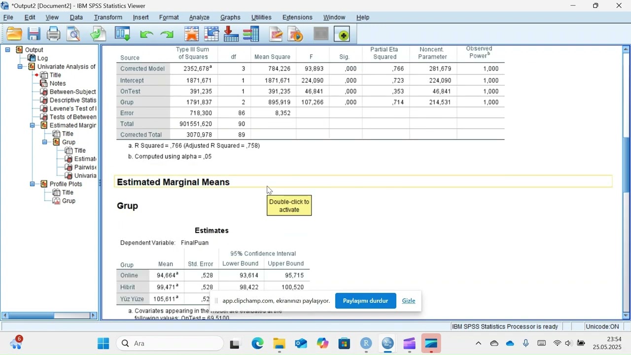Viewport: 631px width, 355px height.
Task: Collapse the Output root node
Action: click(7, 50)
